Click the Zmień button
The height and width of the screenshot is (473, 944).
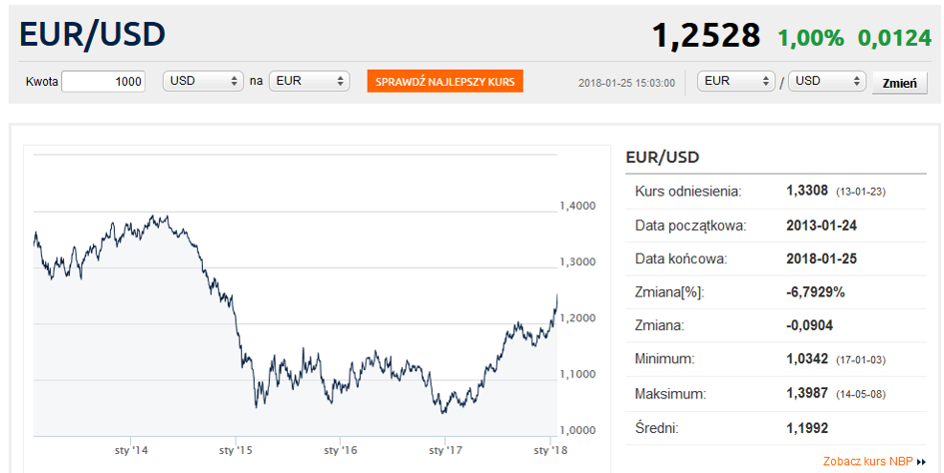pos(899,83)
